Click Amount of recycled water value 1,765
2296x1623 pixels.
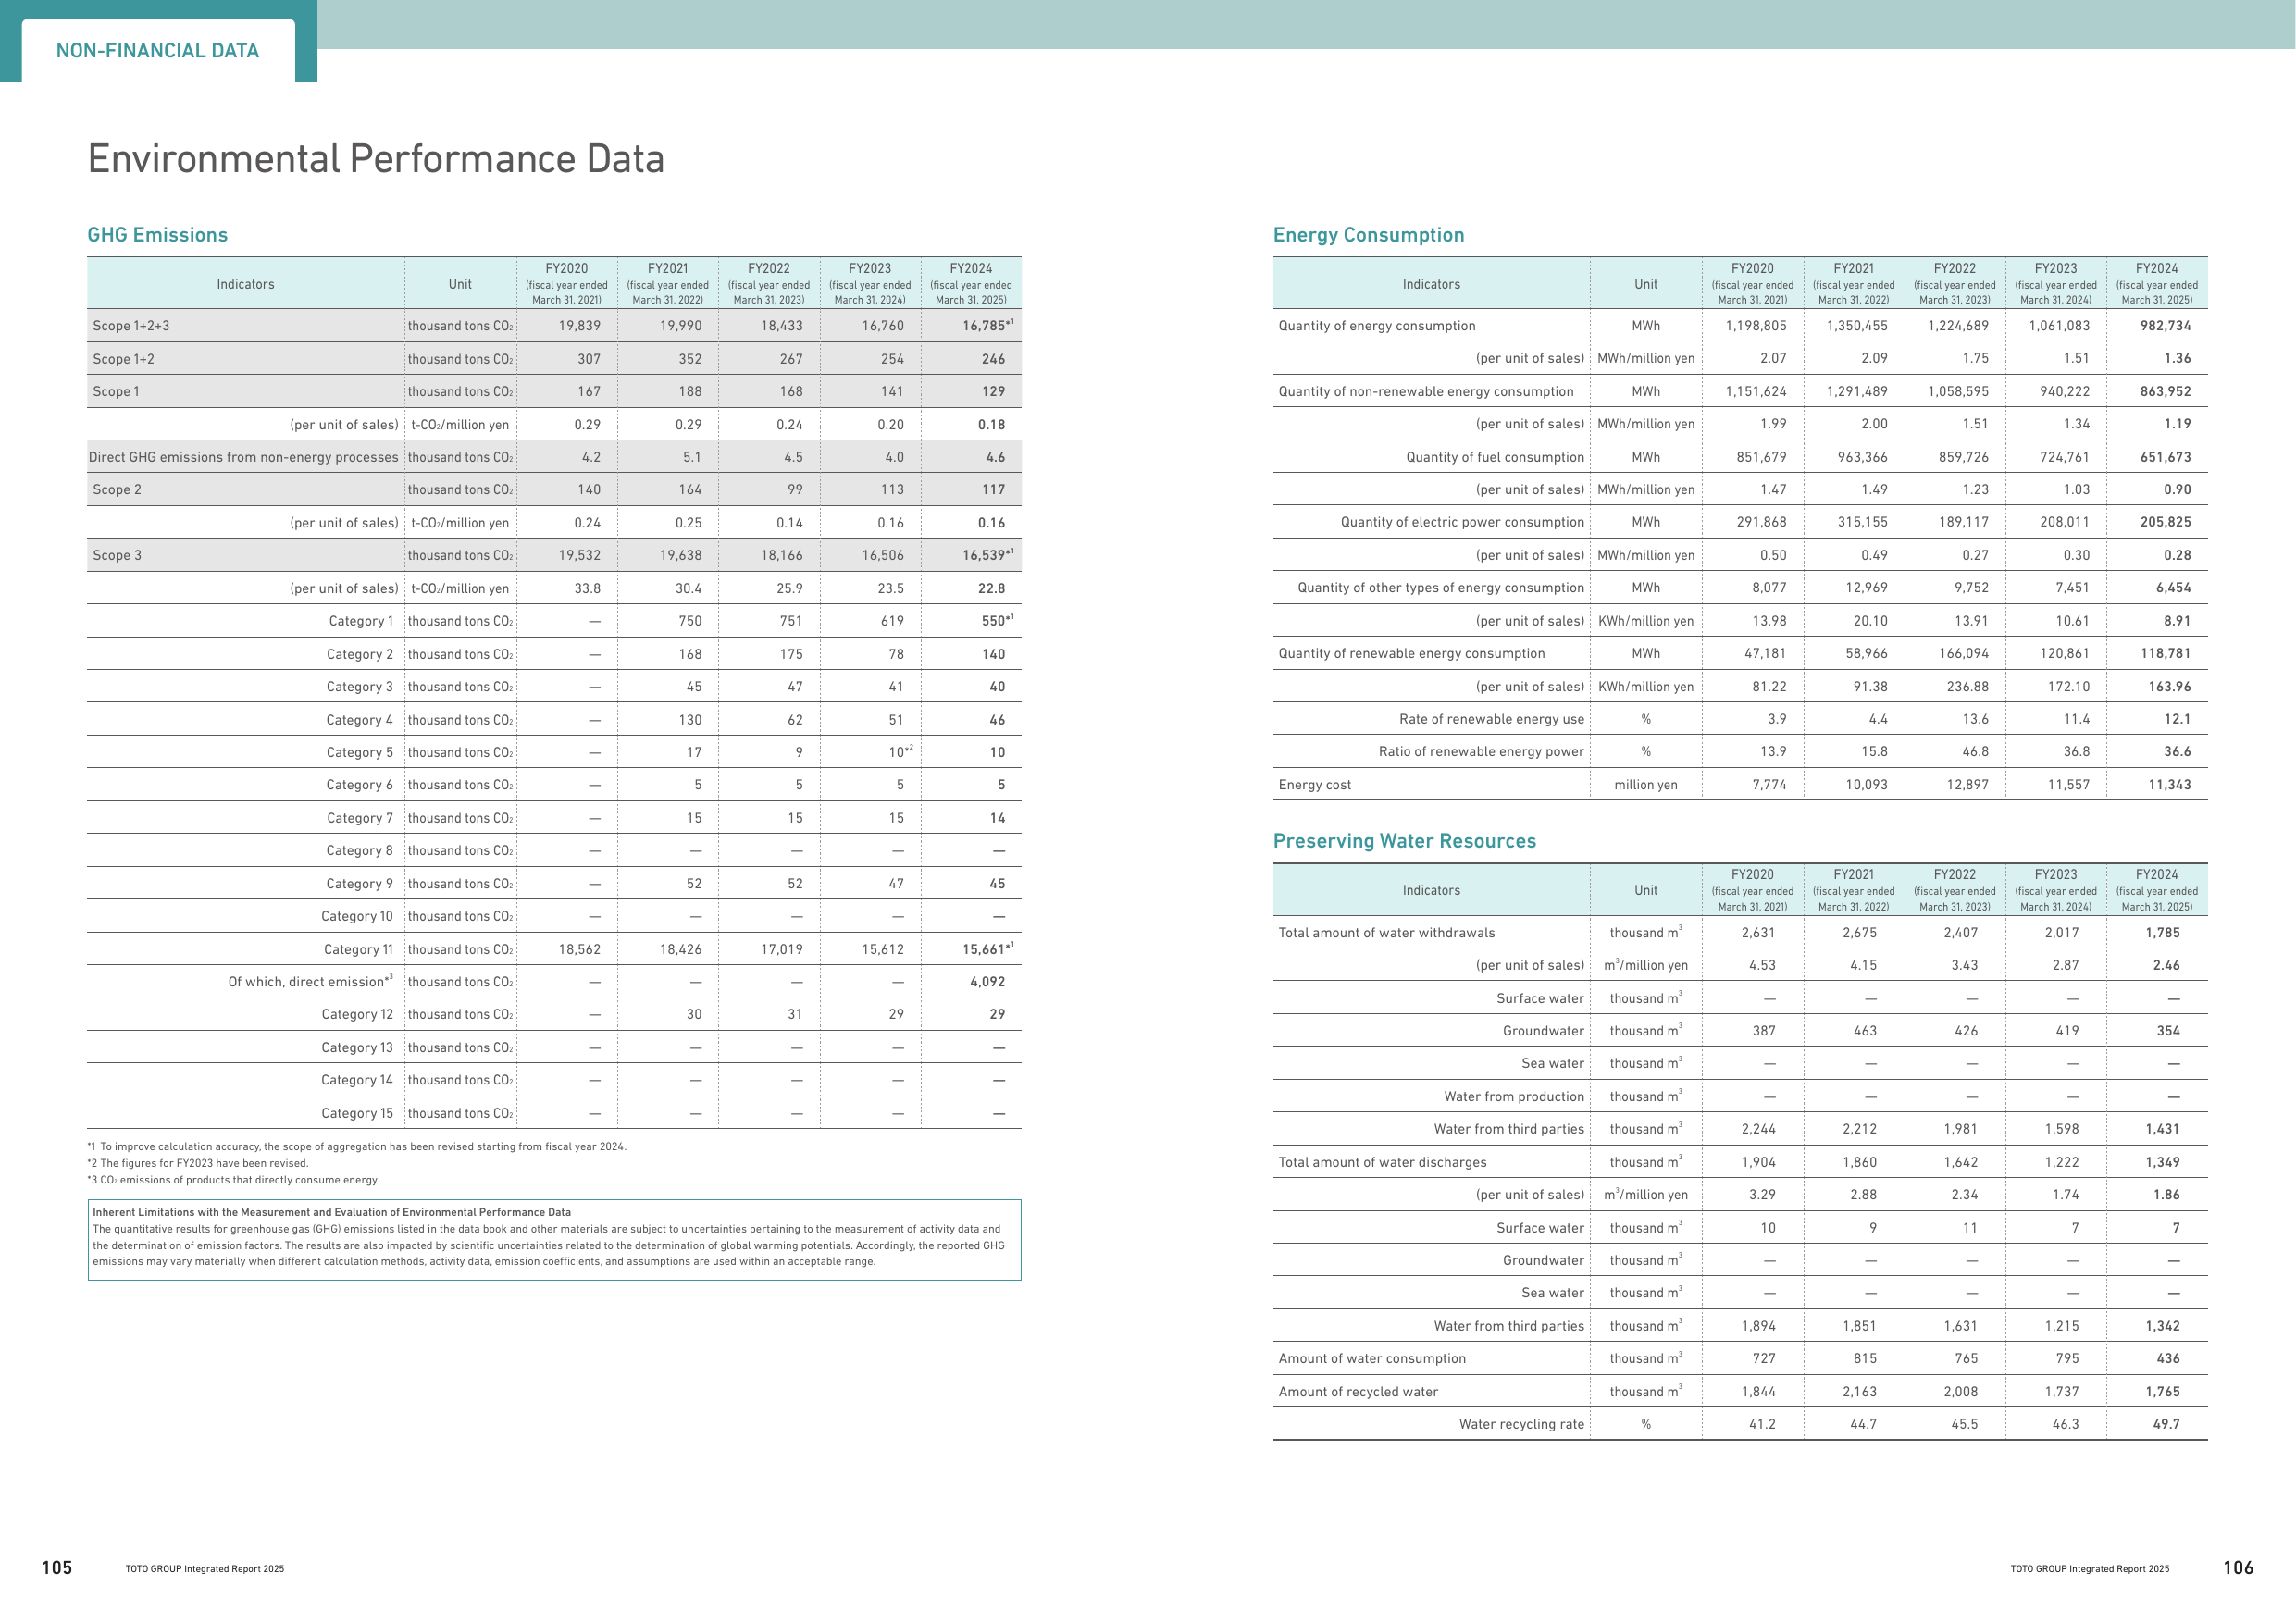(x=2162, y=1391)
